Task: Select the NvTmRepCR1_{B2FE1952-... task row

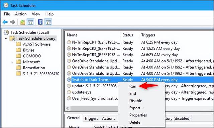Action: coord(139,42)
